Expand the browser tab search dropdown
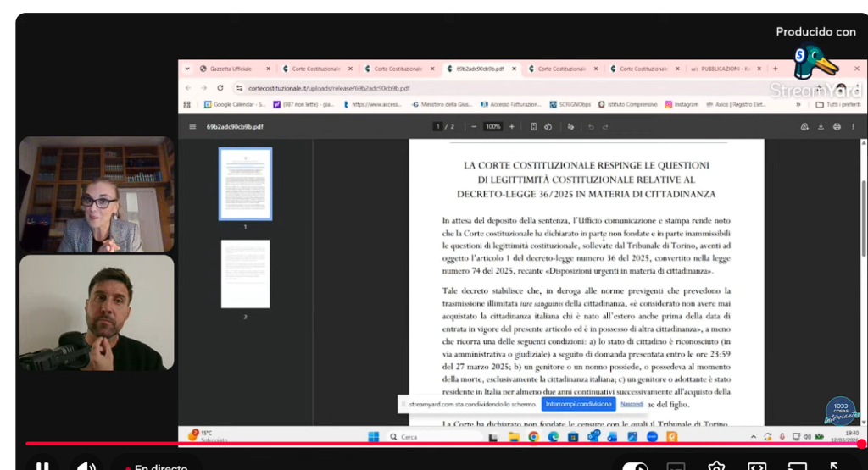Screen dimensions: 868x470 coord(186,69)
